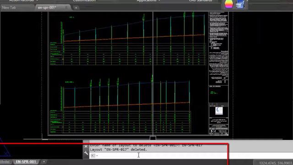The height and width of the screenshot is (165, 293).
Task: Add a new drawing tab with plus button
Action: (x=76, y=8)
